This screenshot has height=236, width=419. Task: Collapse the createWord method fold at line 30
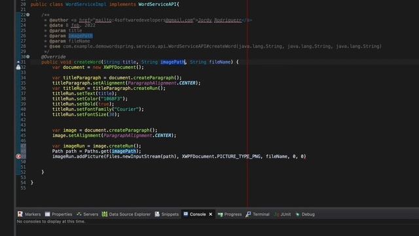pyautogui.click(x=27, y=57)
